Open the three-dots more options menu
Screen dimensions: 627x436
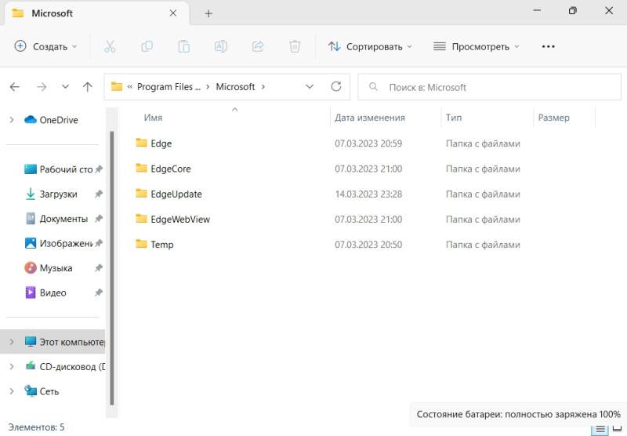click(x=549, y=46)
